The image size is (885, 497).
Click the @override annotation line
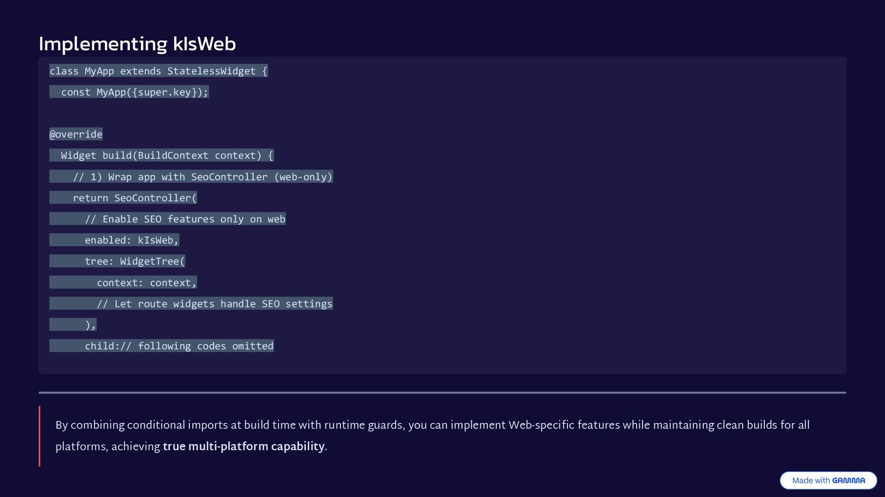pos(76,134)
